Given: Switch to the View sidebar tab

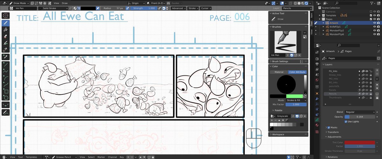Looking at the screenshot, I should 311,31.
